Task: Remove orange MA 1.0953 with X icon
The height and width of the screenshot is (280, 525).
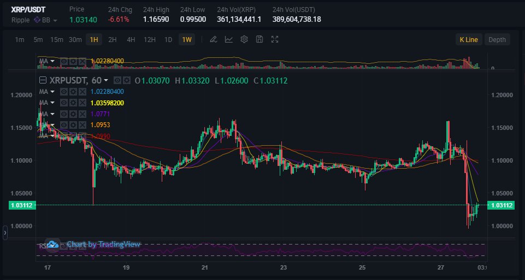Action: click(82, 125)
